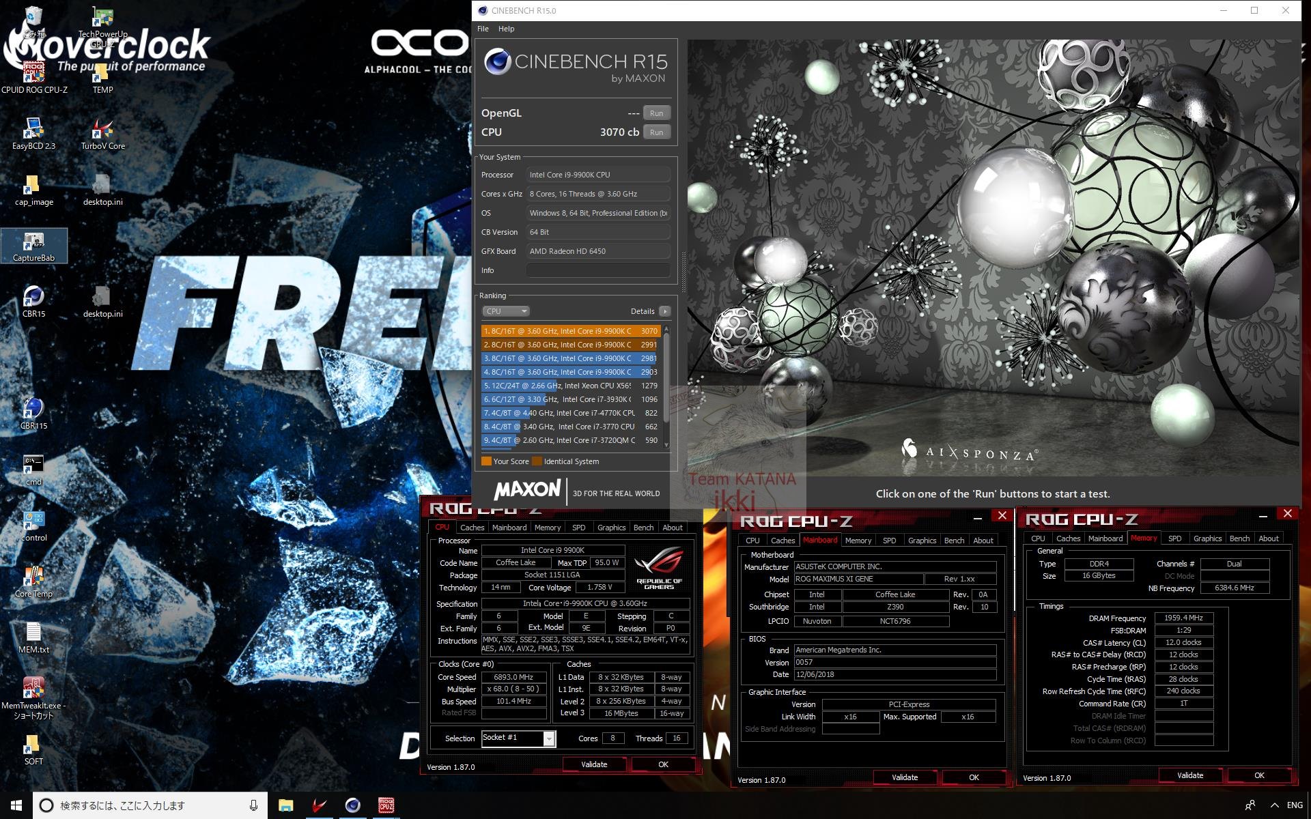Click Validate in the middle CPU-Z window
Image resolution: width=1311 pixels, height=819 pixels.
[905, 777]
